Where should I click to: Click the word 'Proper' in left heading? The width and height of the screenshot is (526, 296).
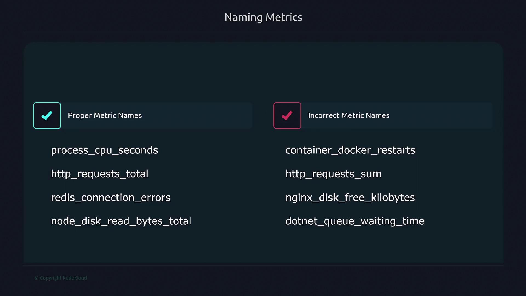tap(80, 115)
